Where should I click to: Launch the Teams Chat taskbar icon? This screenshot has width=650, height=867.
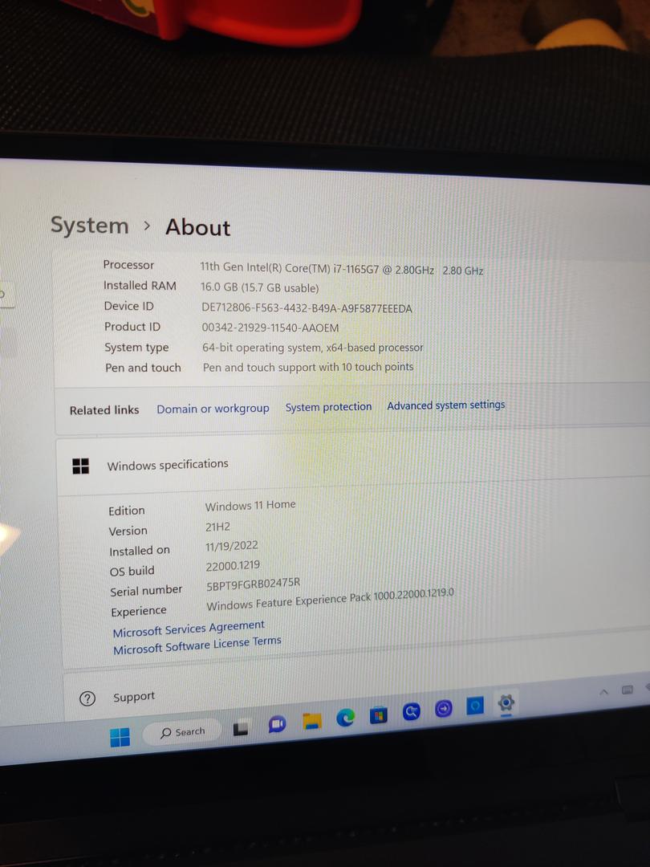[x=277, y=724]
